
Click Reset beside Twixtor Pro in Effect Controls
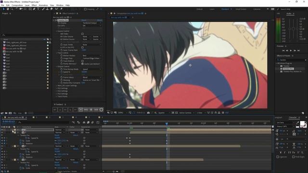(x=84, y=20)
